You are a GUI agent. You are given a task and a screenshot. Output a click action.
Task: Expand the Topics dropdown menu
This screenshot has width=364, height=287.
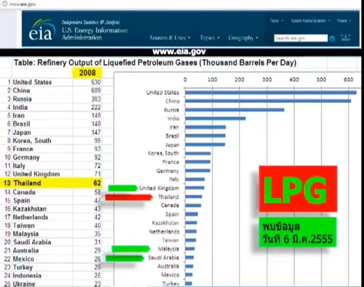[x=209, y=38]
